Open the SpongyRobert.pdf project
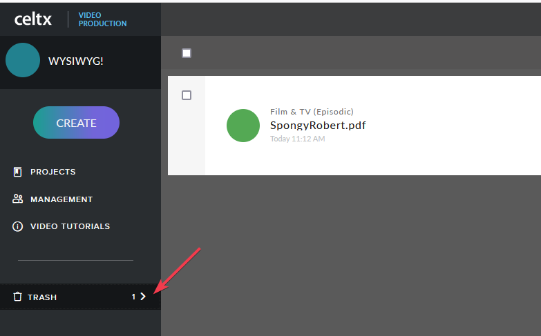This screenshot has height=336, width=541. (x=318, y=126)
